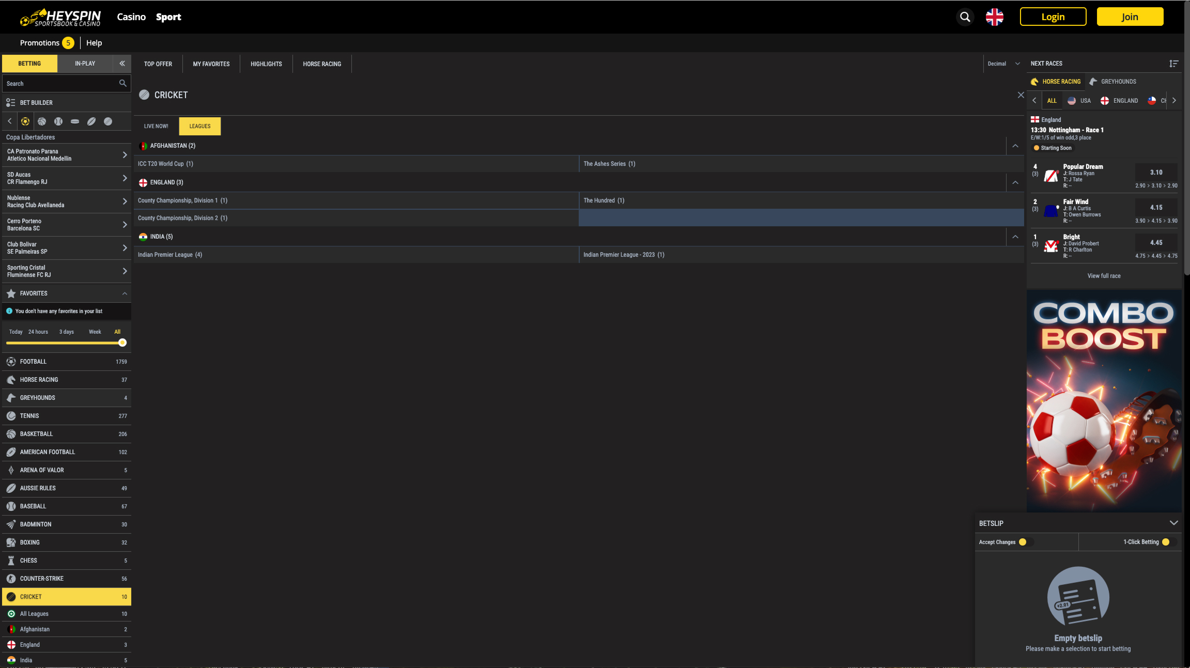
Task: Open the Help link
Action: tap(94, 43)
